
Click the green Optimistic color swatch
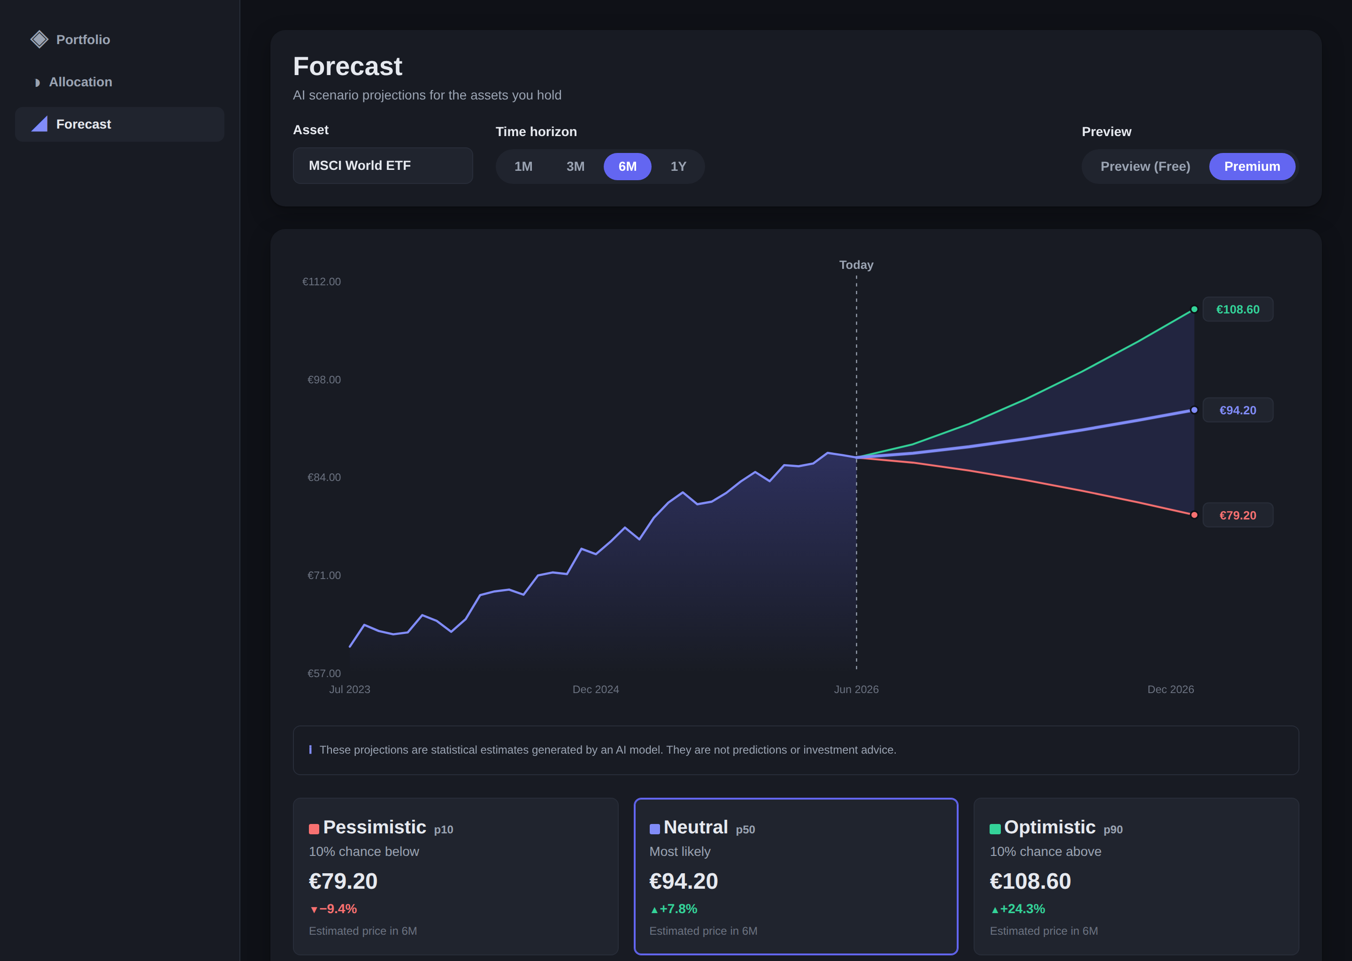pyautogui.click(x=994, y=829)
